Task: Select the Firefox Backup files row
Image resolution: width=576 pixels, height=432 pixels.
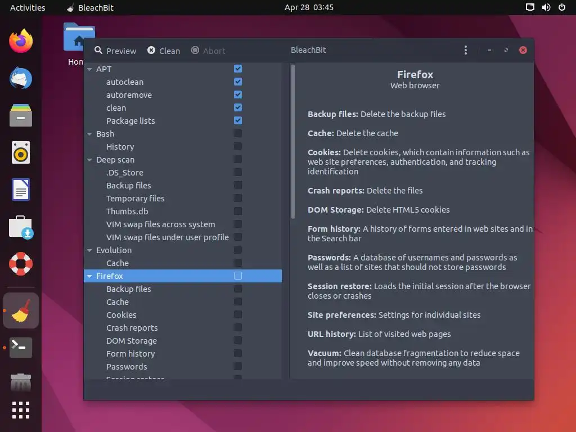Action: tap(183, 289)
